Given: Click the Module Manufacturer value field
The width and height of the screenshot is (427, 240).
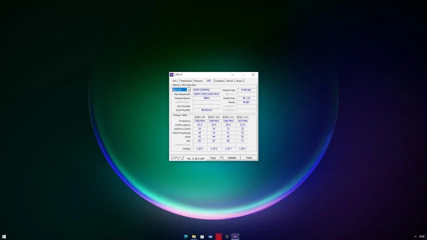Looking at the screenshot, I should point(207,98).
